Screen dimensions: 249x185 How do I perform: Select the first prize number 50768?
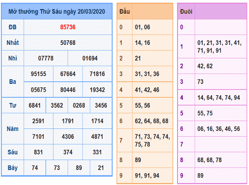coord(68,43)
